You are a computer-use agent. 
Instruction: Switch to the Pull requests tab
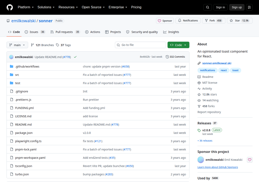click(65, 32)
